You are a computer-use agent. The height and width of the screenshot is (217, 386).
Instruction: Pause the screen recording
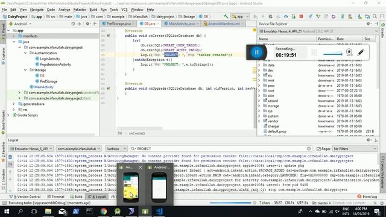[x=256, y=52]
